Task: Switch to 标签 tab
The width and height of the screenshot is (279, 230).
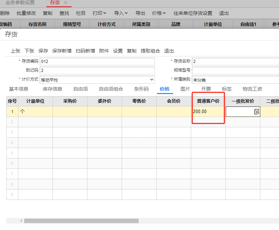Action: [x=227, y=89]
